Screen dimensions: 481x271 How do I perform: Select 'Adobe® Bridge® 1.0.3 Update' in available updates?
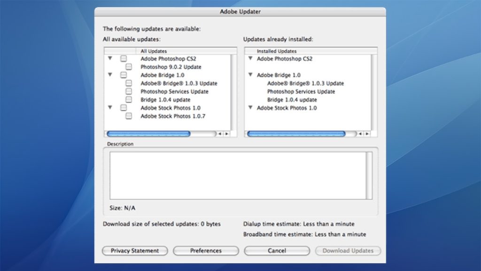tap(179, 83)
